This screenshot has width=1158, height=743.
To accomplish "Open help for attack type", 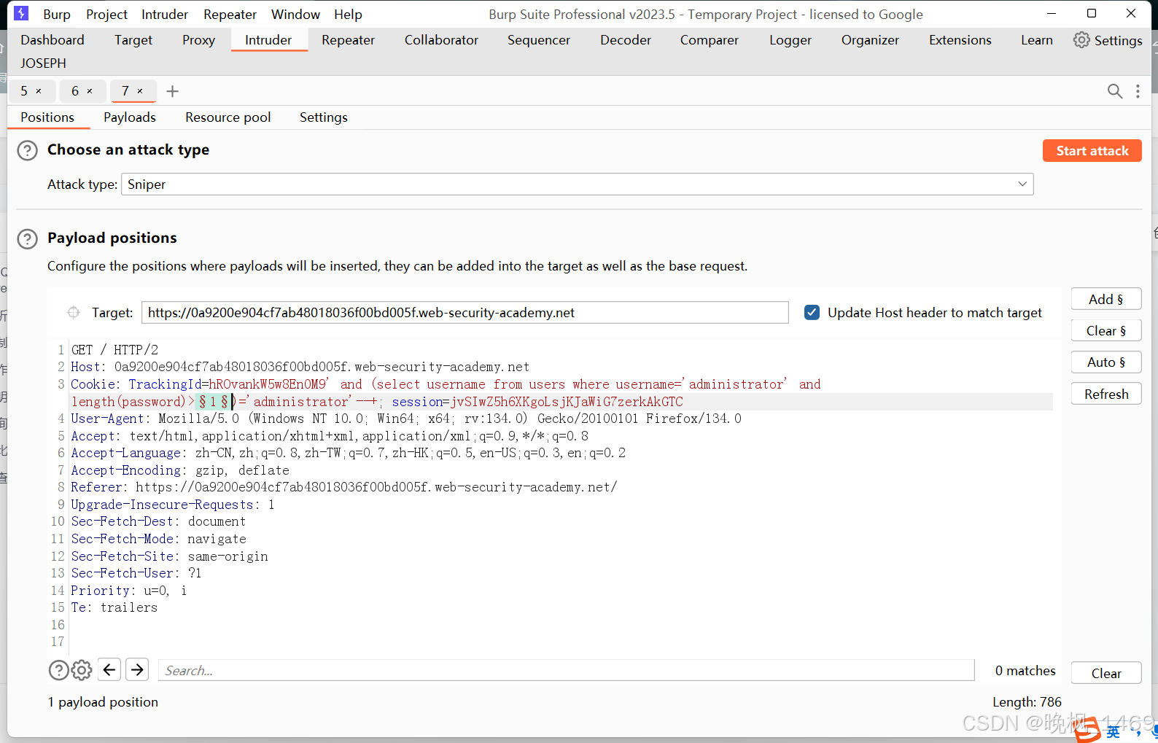I will [27, 150].
